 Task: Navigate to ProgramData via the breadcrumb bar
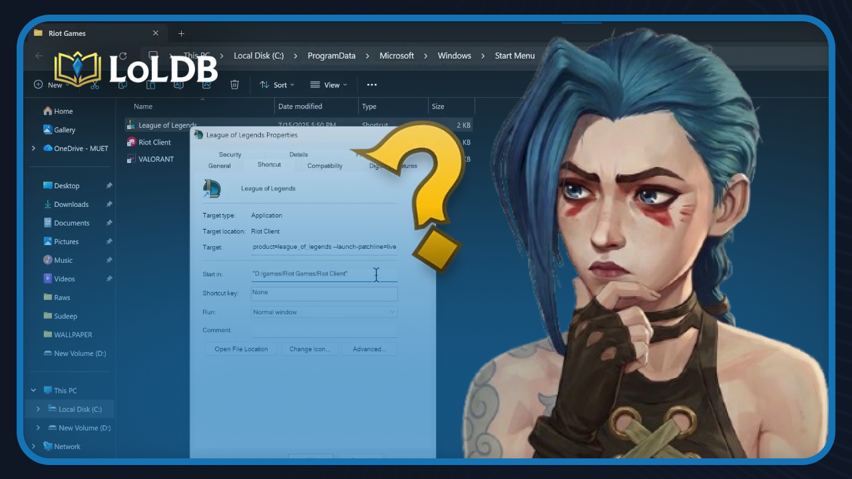pyautogui.click(x=331, y=55)
